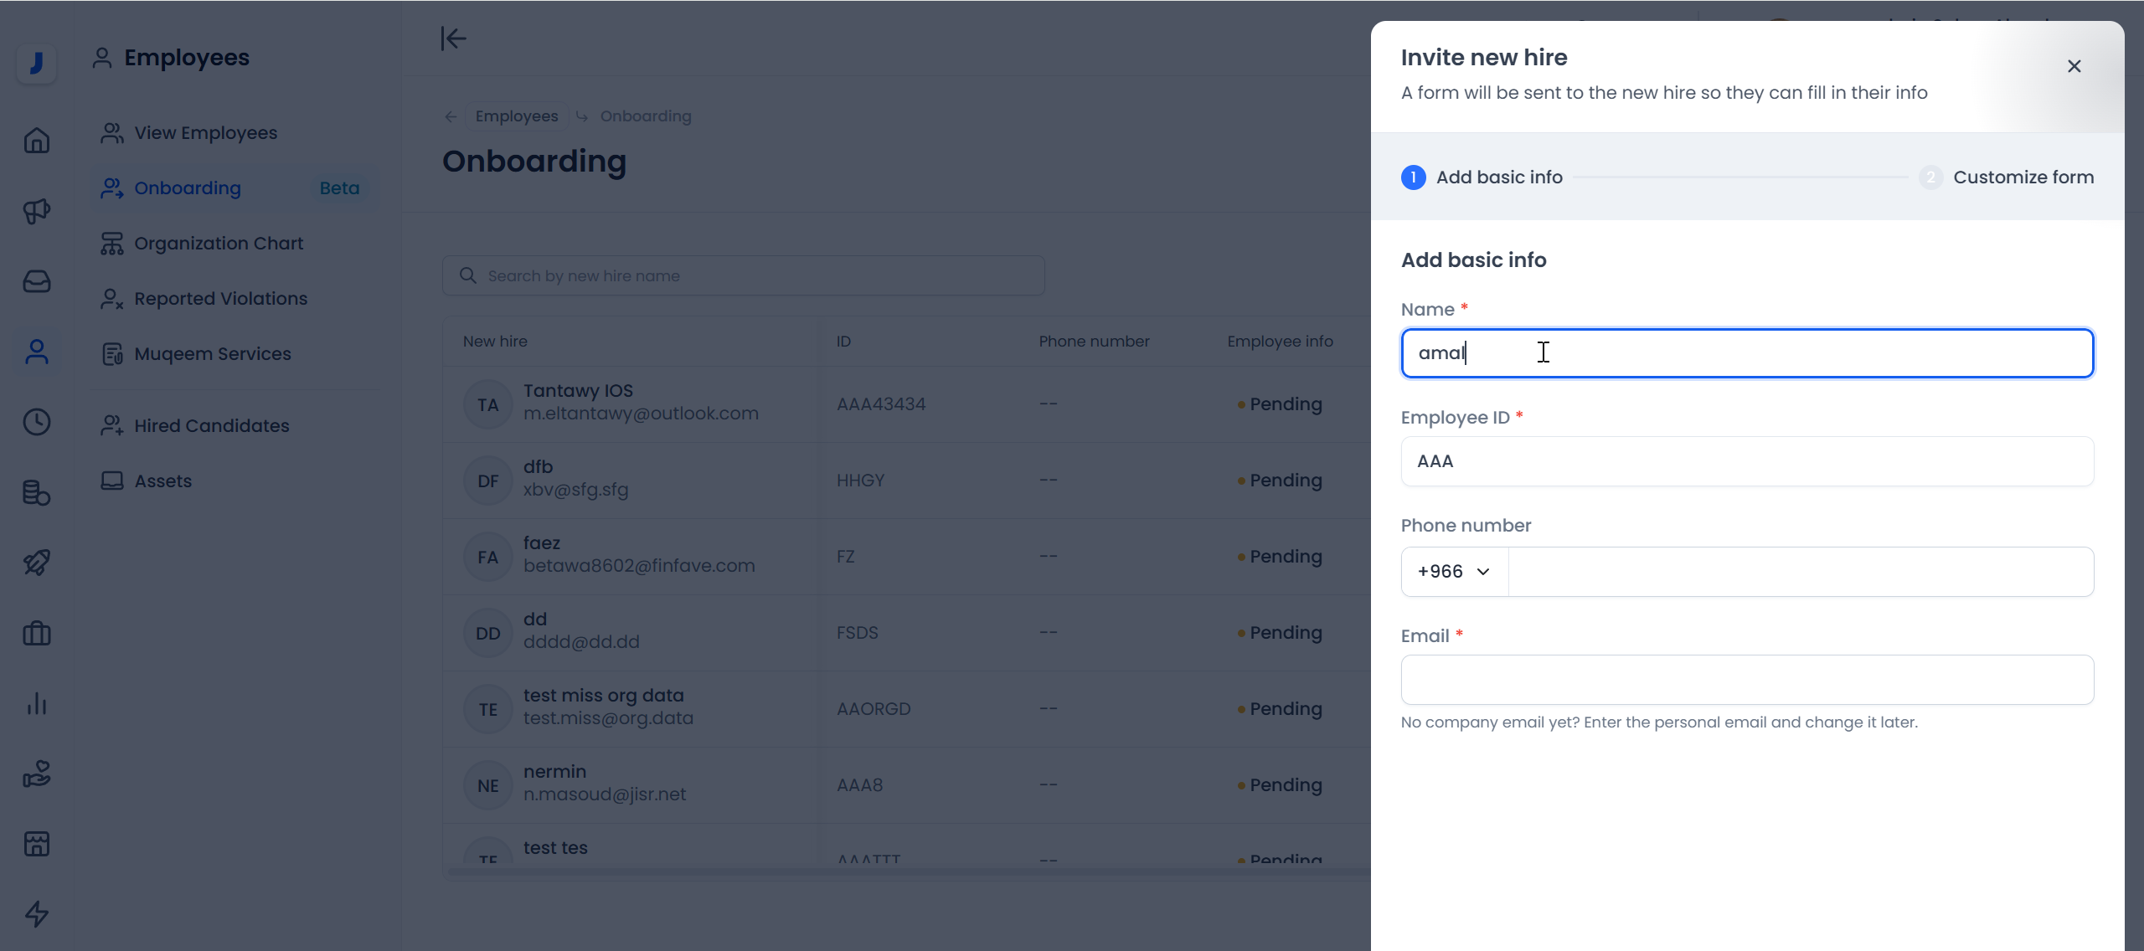Open the reports bar chart icon
2144x951 pixels.
click(x=36, y=703)
